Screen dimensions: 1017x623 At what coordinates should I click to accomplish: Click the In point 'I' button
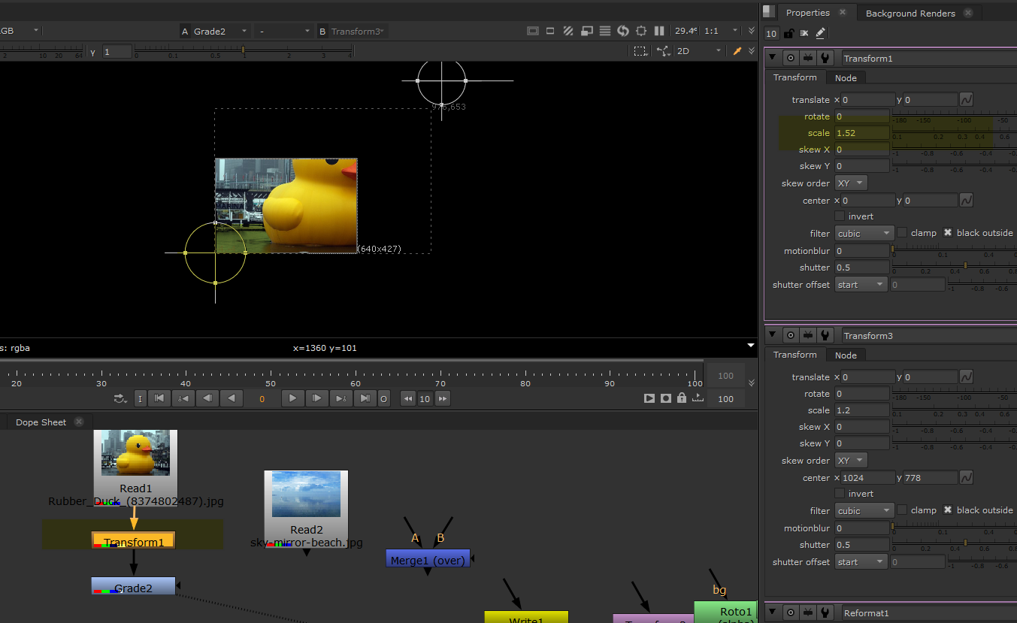pyautogui.click(x=140, y=398)
